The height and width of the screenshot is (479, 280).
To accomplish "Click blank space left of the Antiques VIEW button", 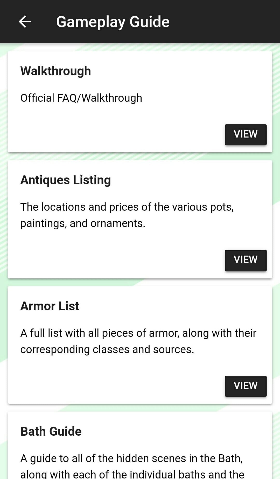I will pyautogui.click(x=117, y=260).
